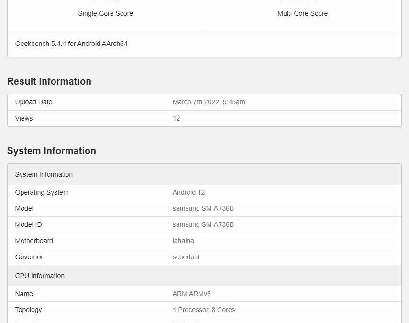The image size is (409, 323).
Task: Select the lahaina motherboard value
Action: tap(183, 241)
